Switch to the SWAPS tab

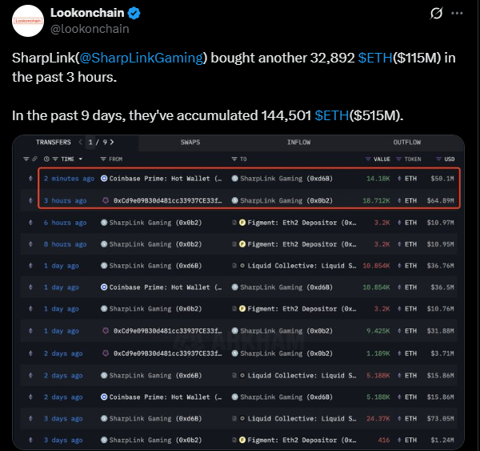pyautogui.click(x=190, y=143)
